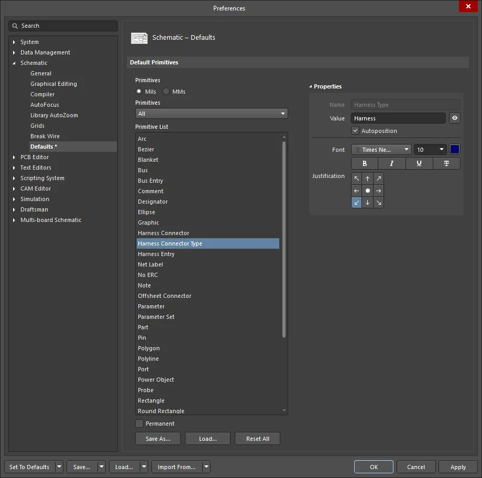Uncheck the Autoposition option
The height and width of the screenshot is (478, 482).
tap(355, 131)
